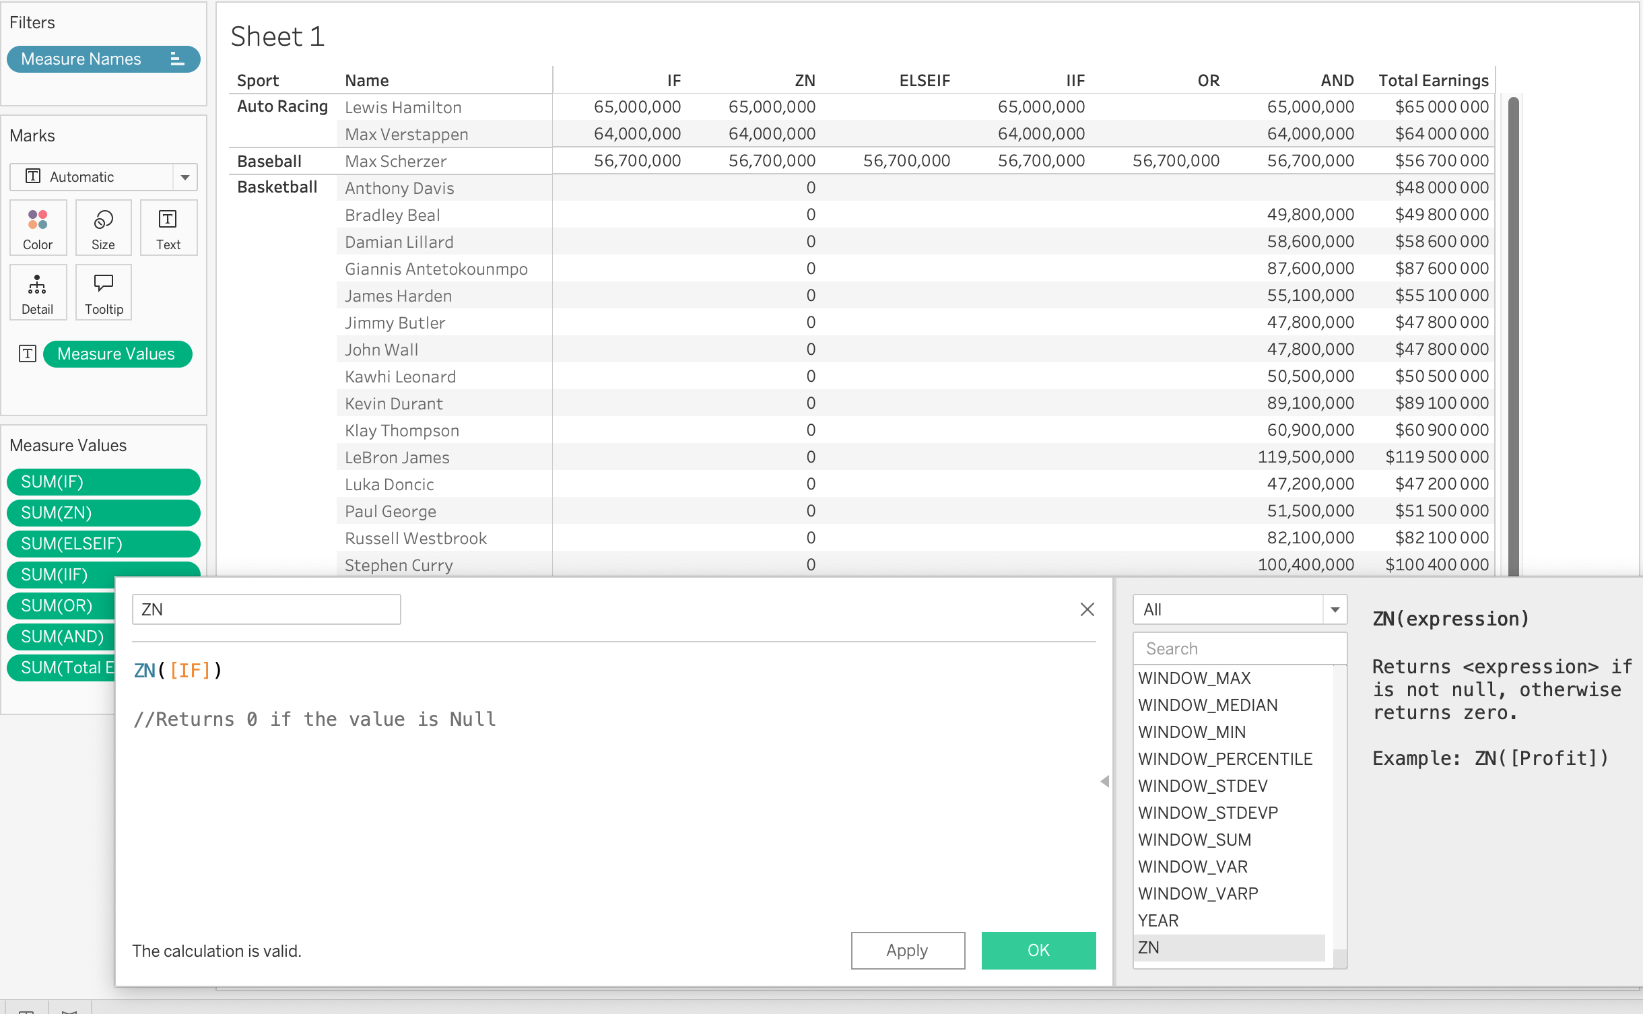Collapse the function reference pane arrow

(1104, 782)
